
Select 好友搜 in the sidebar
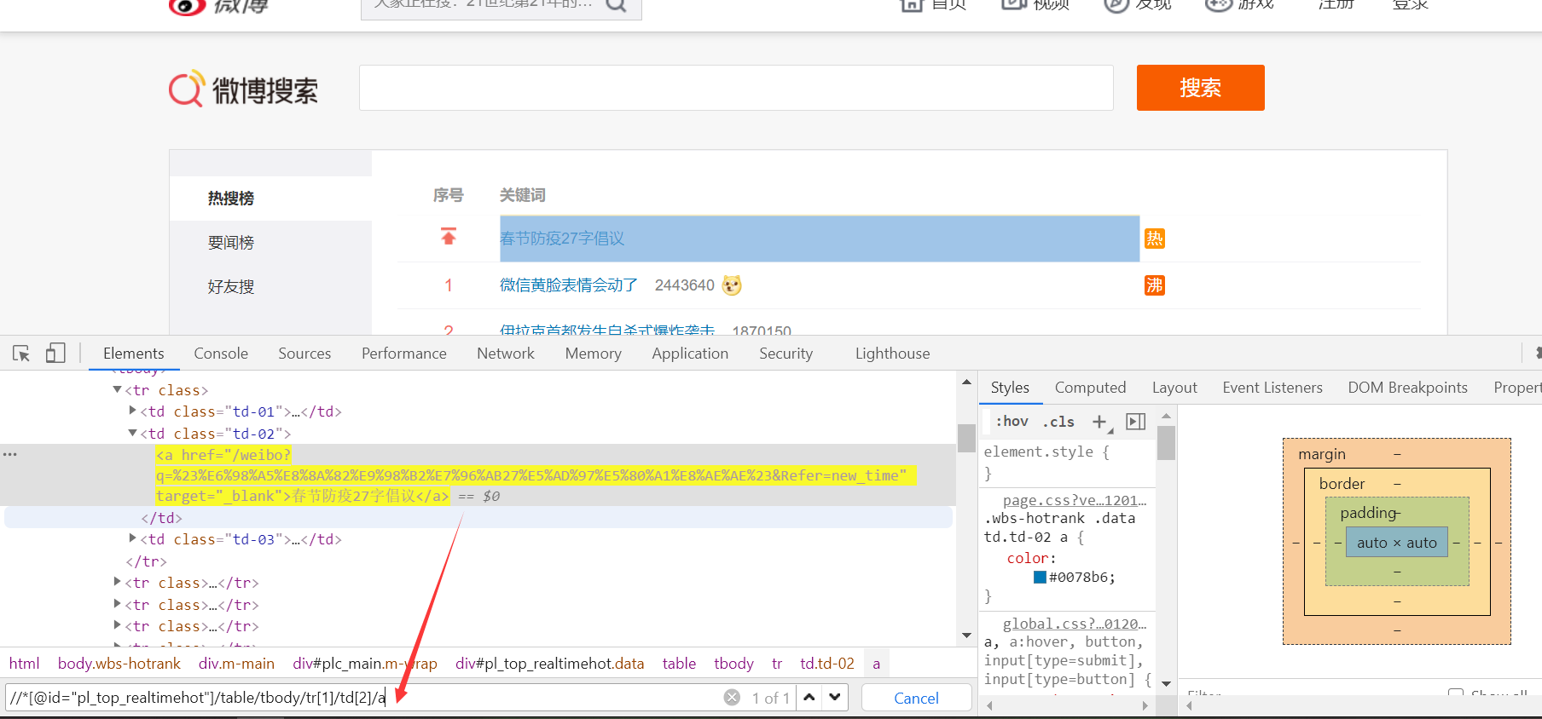point(231,287)
